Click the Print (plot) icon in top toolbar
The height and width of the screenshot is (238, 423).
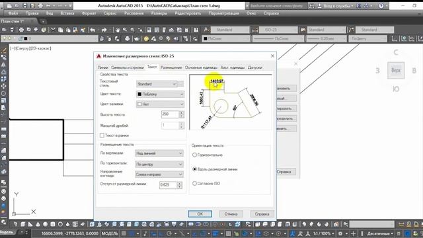pos(21,30)
